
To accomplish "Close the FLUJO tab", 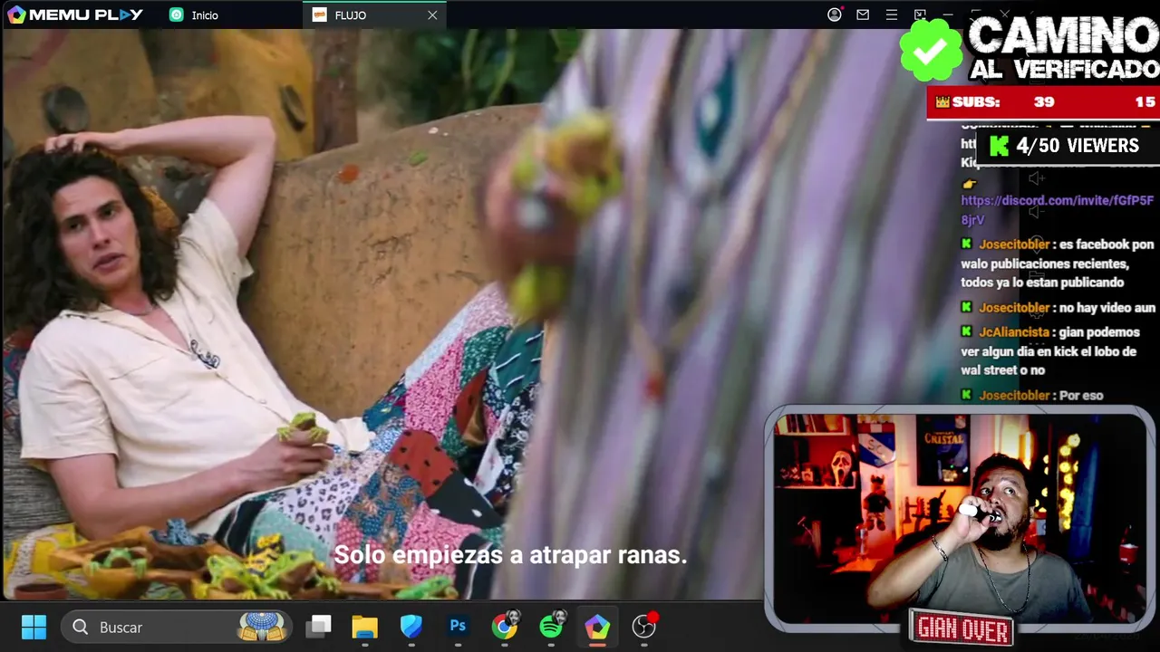I will 432,14.
